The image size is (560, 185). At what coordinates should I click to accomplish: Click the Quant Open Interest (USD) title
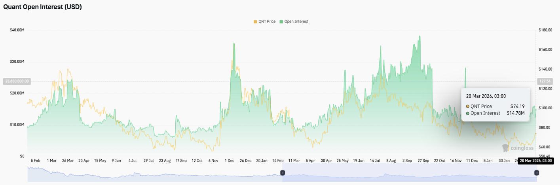[43, 7]
